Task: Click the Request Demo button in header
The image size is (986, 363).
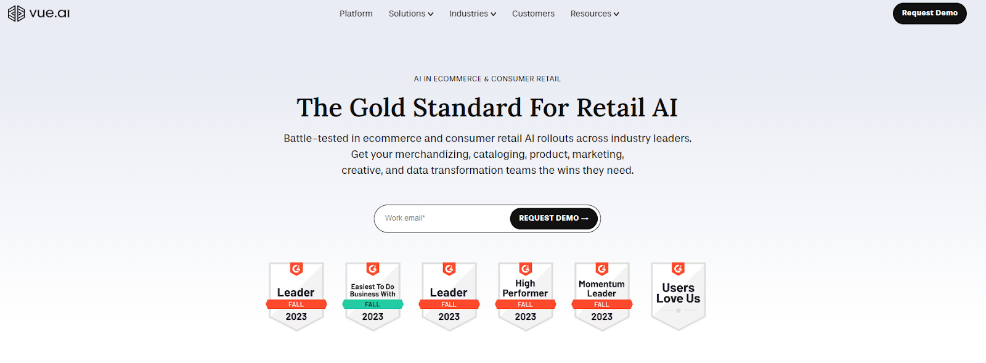Action: pyautogui.click(x=930, y=14)
